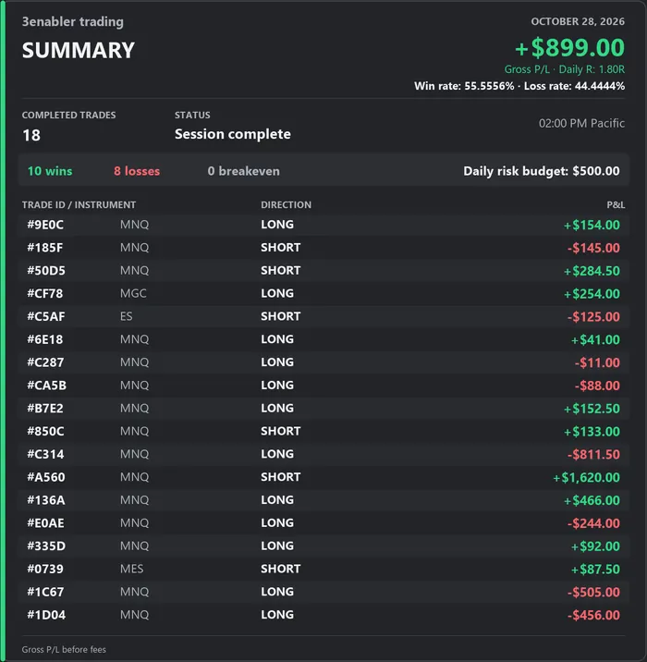
Task: Select trade ID #185F
Action: 44,248
